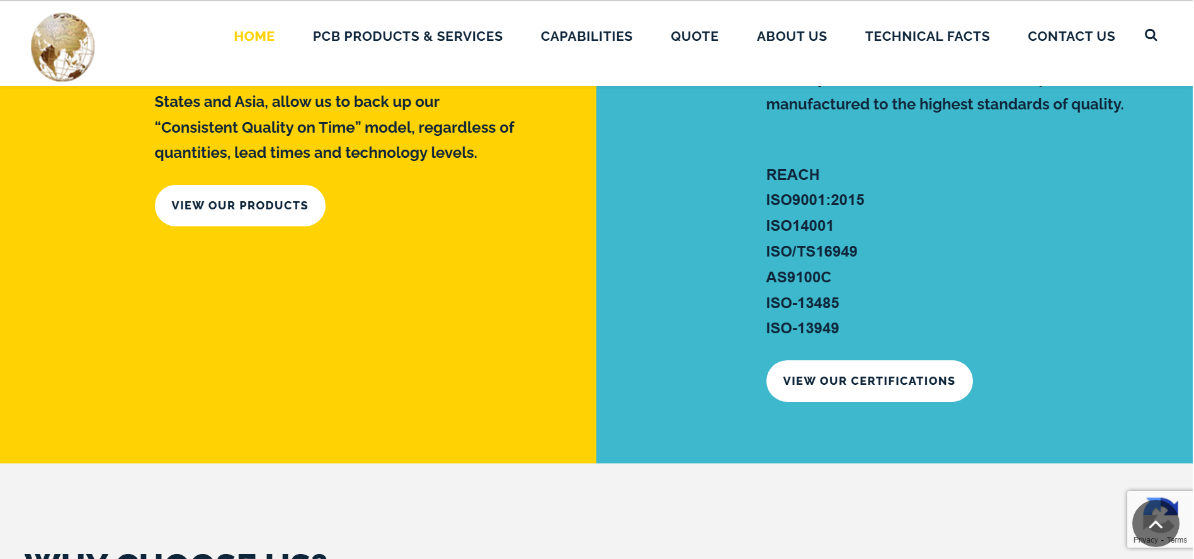The height and width of the screenshot is (559, 1194).
Task: Select the Capabilities menu item
Action: coord(586,36)
